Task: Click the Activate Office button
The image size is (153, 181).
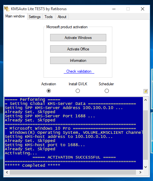Action: click(78, 49)
